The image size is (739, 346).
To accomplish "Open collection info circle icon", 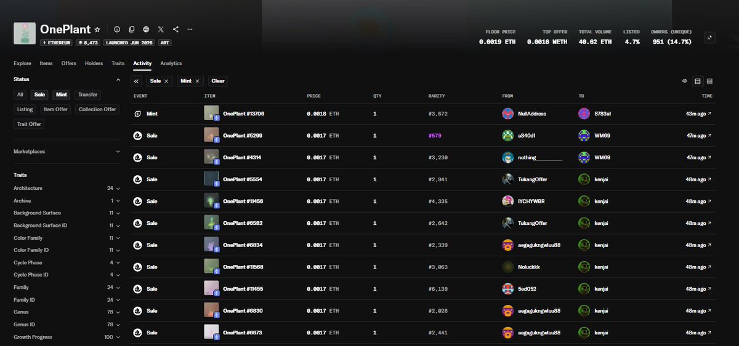I will [x=117, y=29].
